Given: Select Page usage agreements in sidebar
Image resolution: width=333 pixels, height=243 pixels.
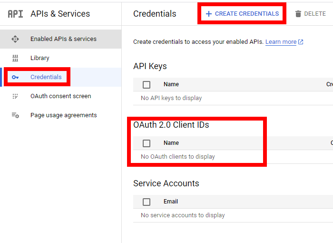Looking at the screenshot, I should (64, 115).
